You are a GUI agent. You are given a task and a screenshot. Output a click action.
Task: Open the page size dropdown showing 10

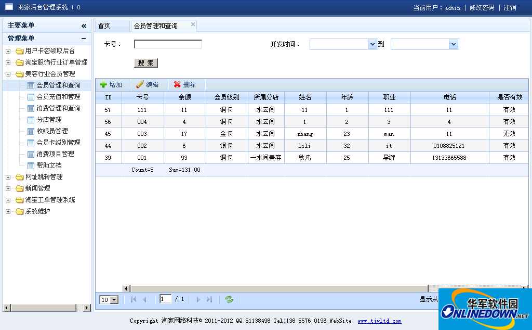[114, 300]
